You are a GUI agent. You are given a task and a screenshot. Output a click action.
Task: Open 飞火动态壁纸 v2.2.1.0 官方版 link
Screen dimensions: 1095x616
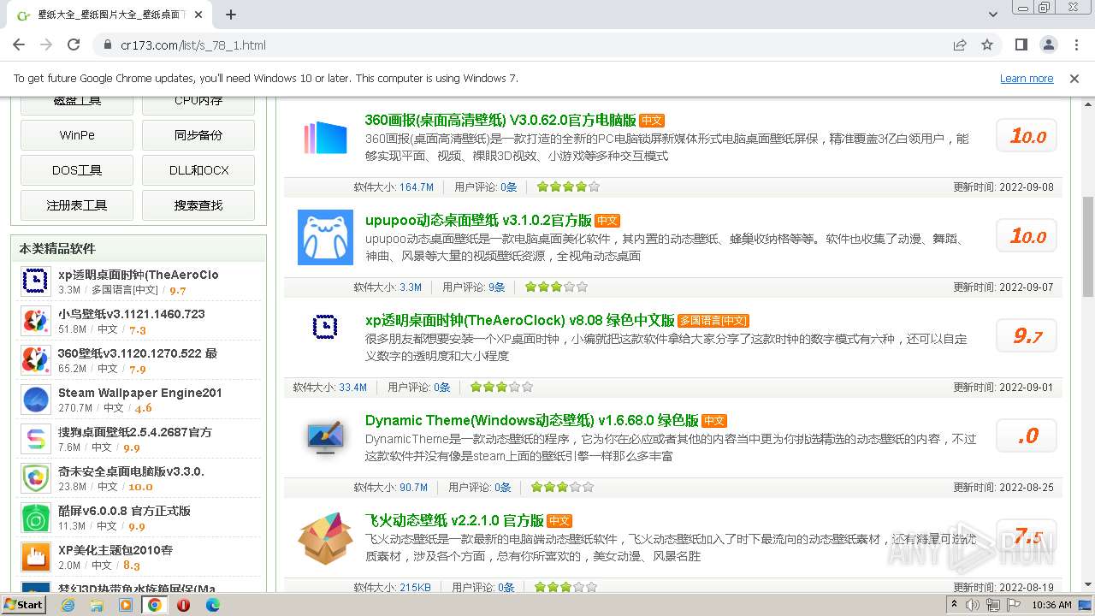click(x=454, y=520)
